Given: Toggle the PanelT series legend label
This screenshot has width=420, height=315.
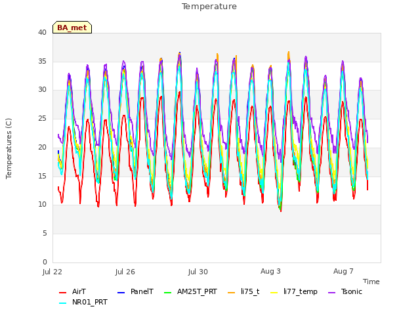Looking at the screenshot, I should pos(142,291).
